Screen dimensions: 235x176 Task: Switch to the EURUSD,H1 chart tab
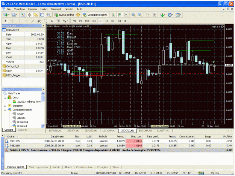pyautogui.click(x=55, y=131)
